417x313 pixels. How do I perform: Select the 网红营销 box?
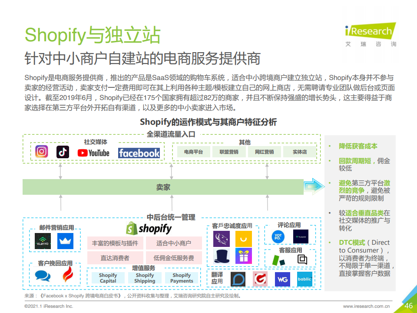coord(264,152)
